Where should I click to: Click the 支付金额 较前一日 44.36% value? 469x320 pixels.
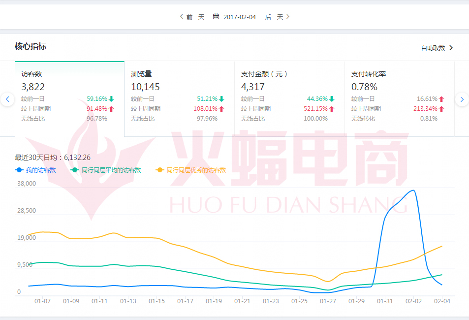tap(317, 99)
